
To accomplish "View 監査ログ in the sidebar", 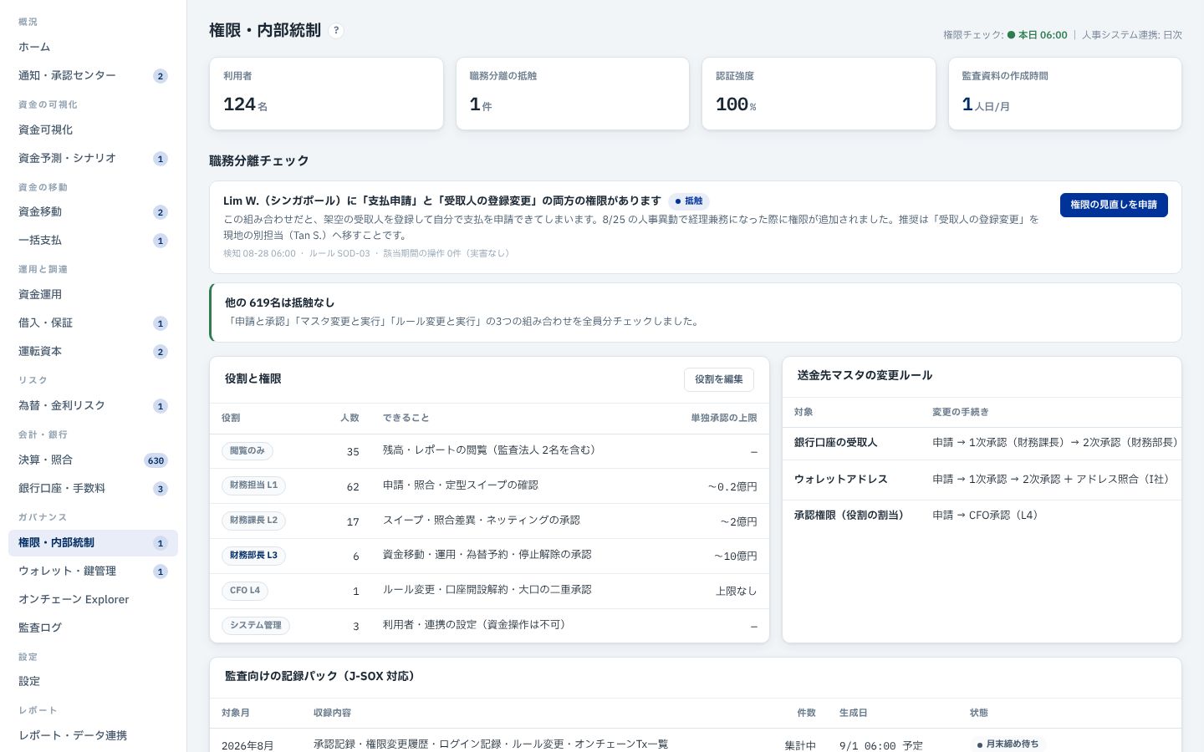I will click(93, 628).
